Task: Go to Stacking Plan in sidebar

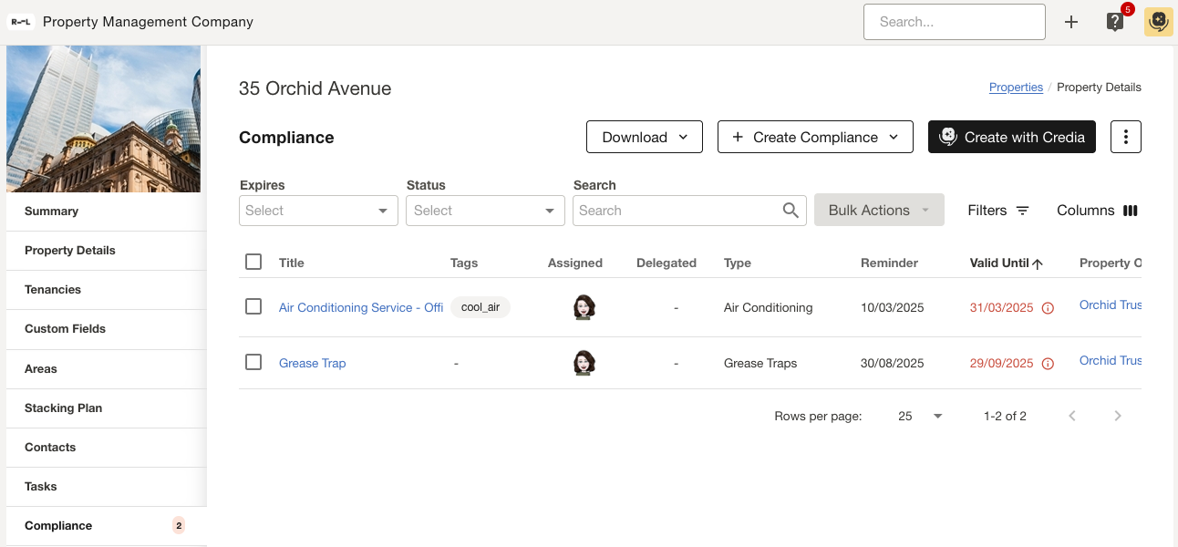Action: click(63, 408)
